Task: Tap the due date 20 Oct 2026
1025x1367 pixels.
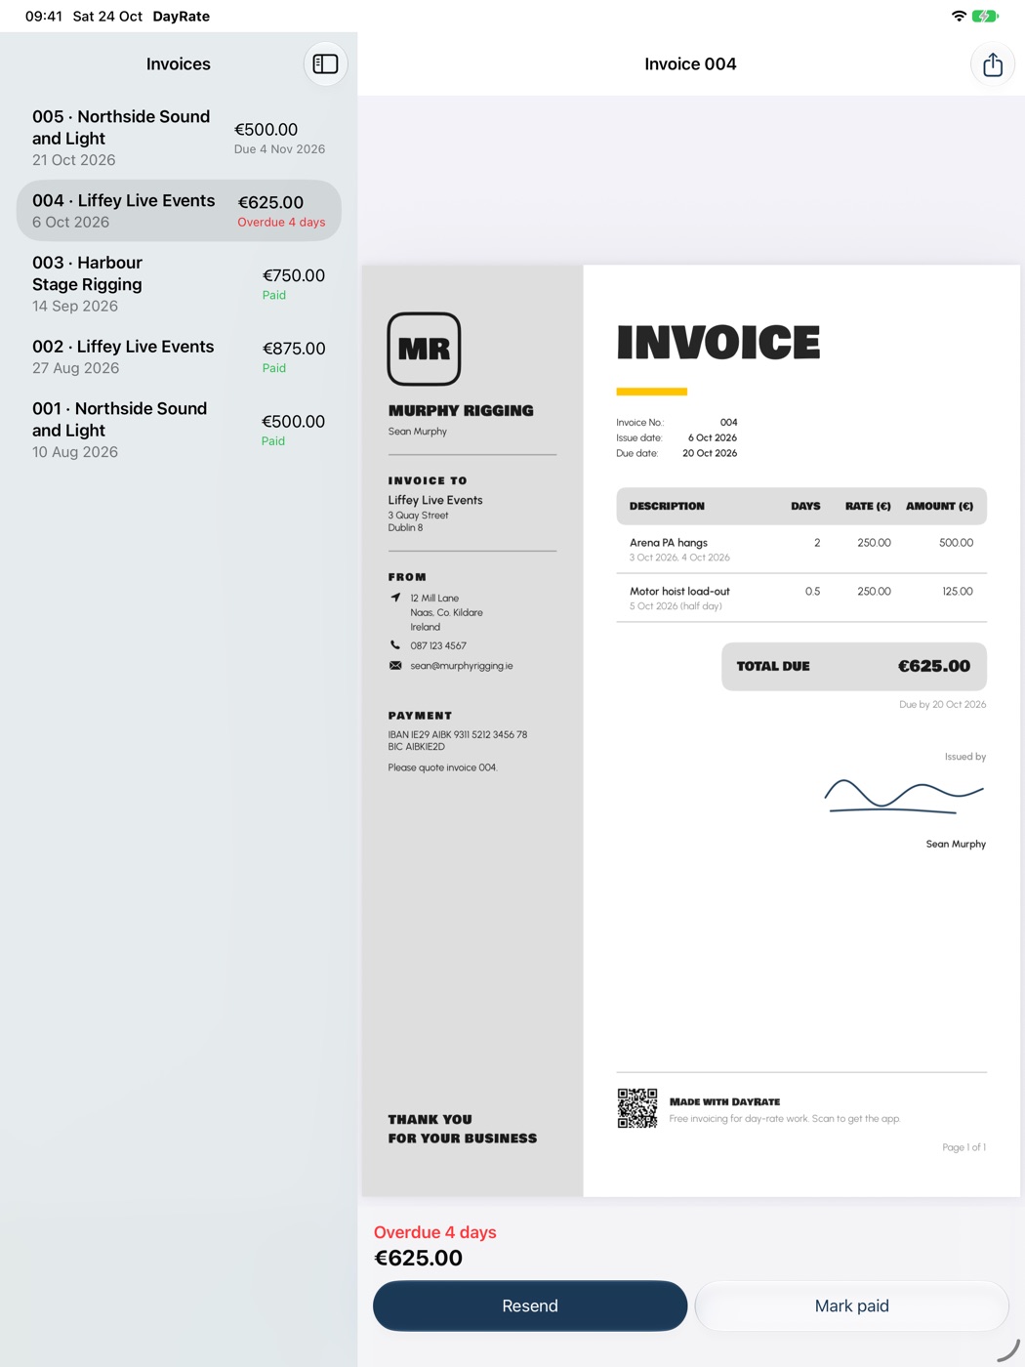Action: coord(710,453)
